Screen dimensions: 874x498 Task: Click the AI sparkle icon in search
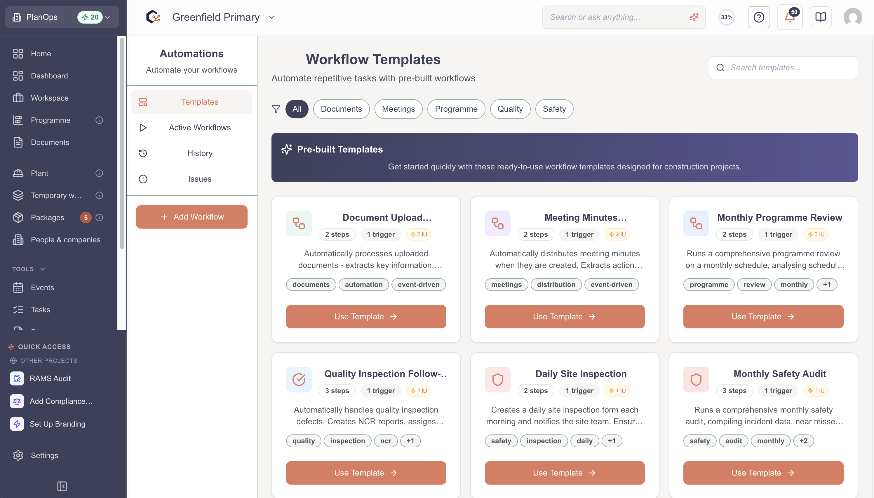click(694, 17)
